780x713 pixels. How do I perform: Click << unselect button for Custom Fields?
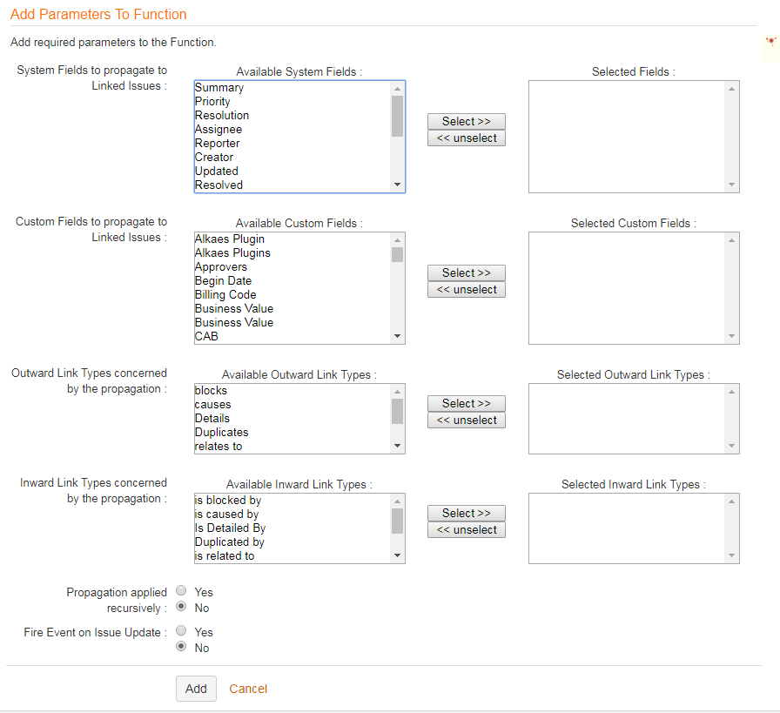[466, 290]
